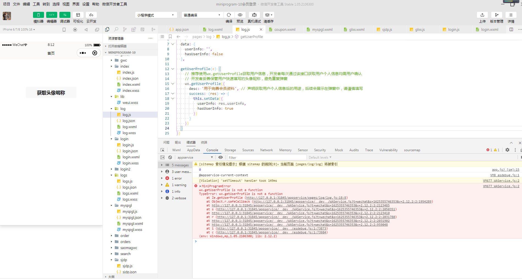Open the source control sidebar icon
Viewport: 522px width, 279px height.
point(125,29)
